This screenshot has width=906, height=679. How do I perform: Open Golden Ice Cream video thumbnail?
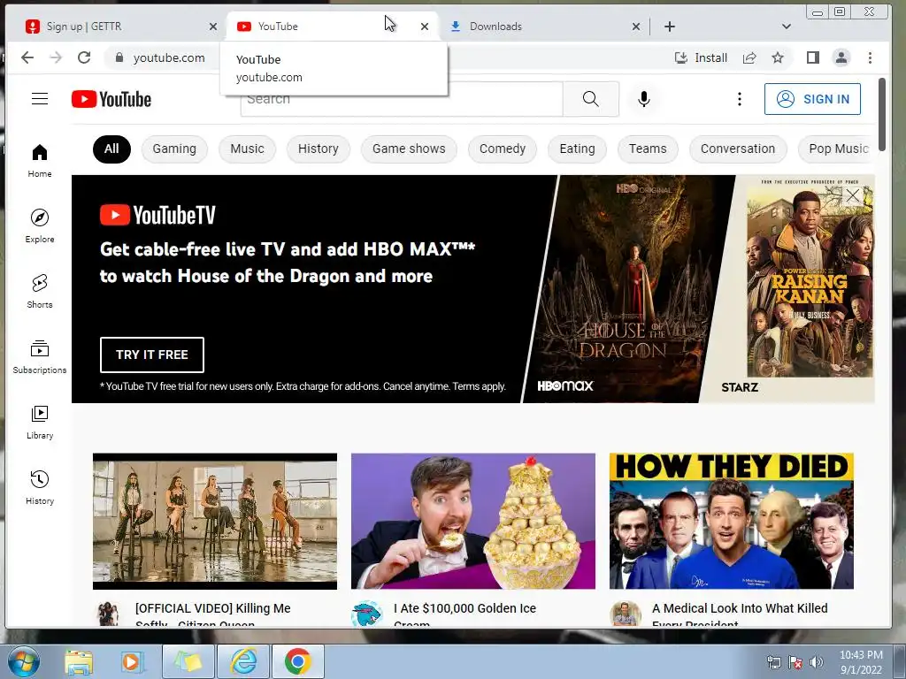tap(473, 522)
